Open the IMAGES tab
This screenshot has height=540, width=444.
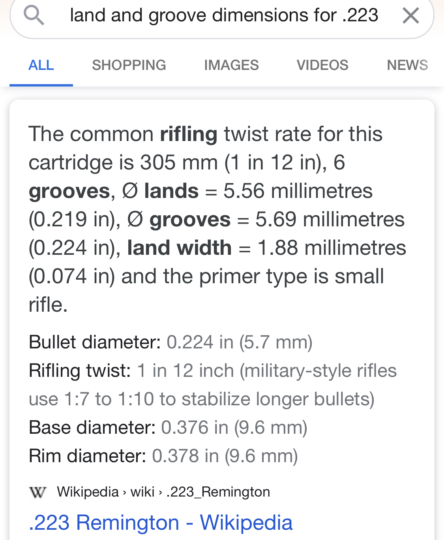tap(231, 65)
